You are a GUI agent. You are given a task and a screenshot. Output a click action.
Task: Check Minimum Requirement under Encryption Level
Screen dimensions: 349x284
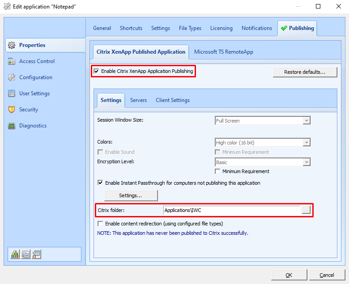tap(217, 171)
